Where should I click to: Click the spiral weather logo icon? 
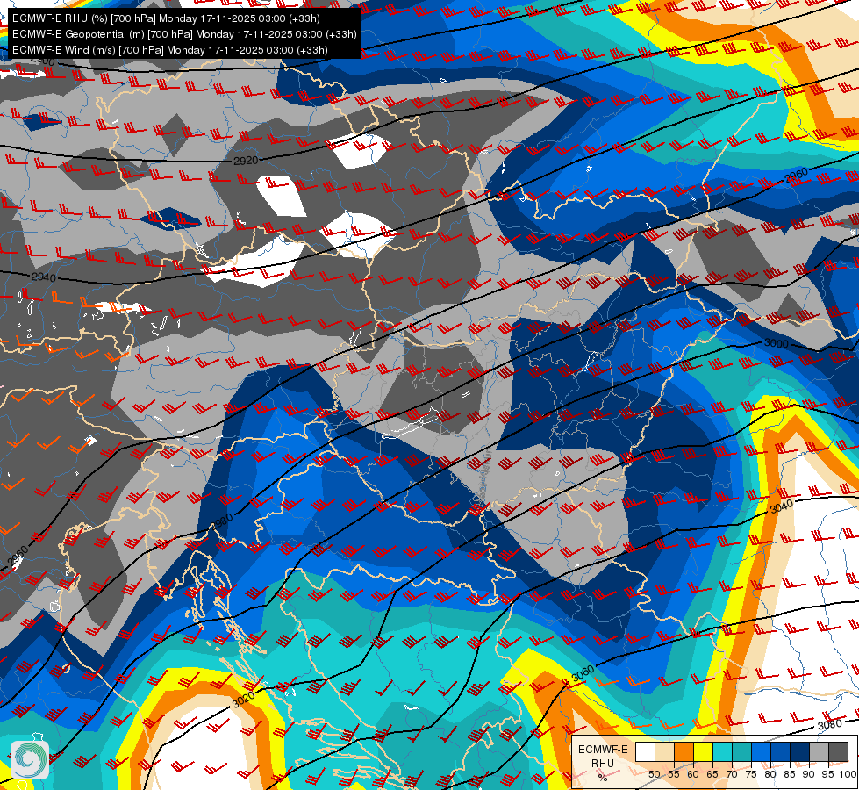pos(30,759)
